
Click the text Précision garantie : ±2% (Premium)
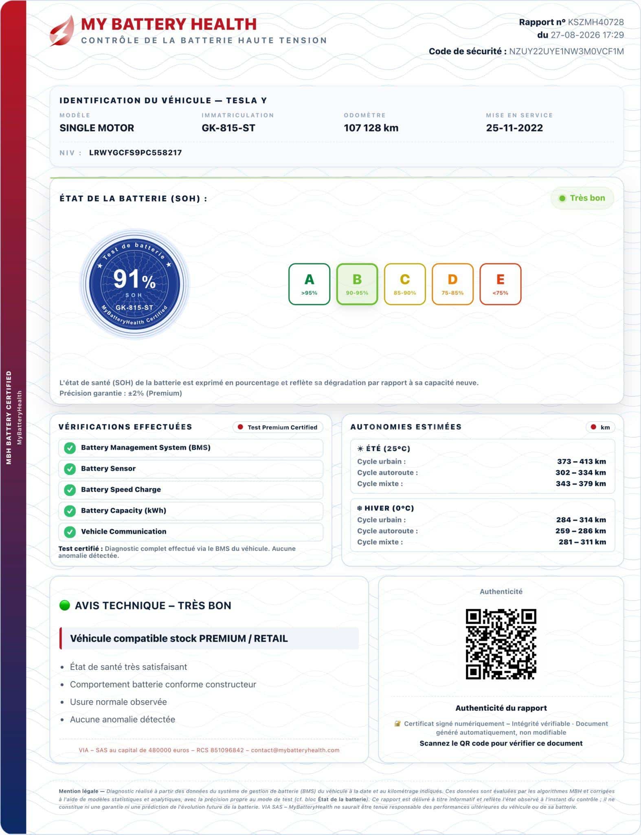(x=121, y=393)
